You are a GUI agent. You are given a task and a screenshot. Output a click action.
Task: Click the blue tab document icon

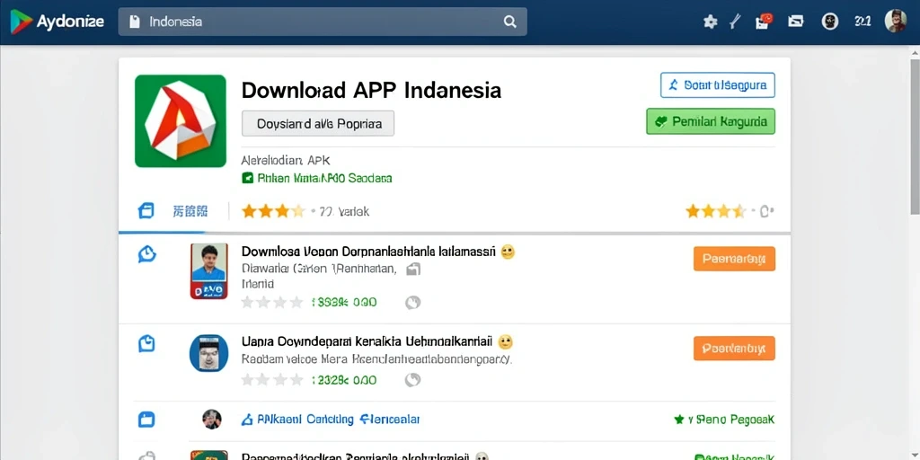(x=146, y=210)
